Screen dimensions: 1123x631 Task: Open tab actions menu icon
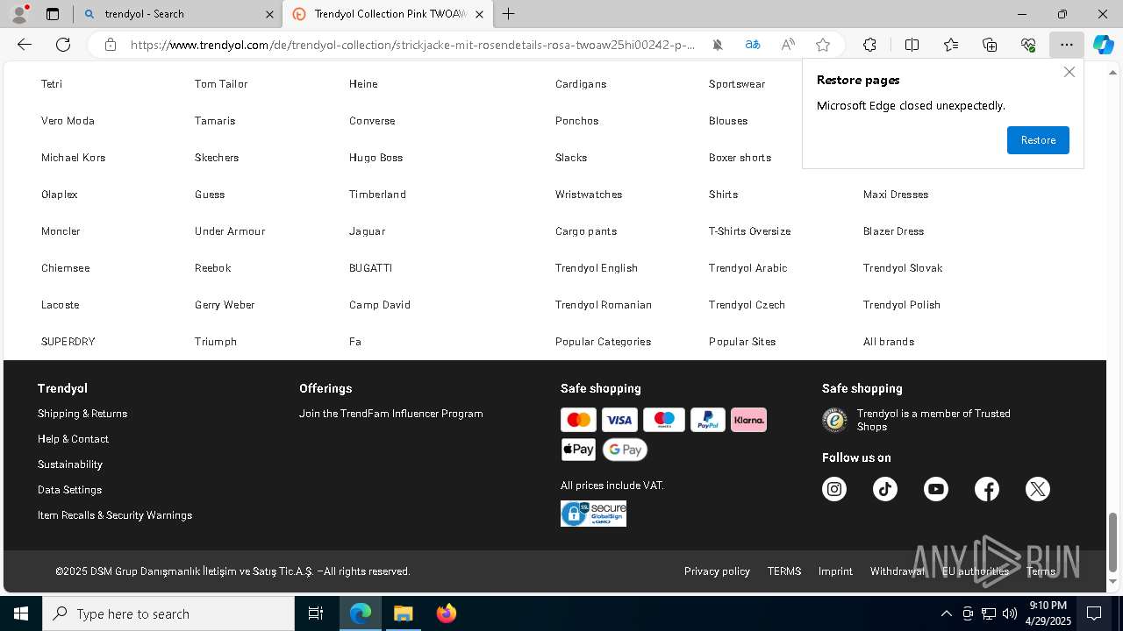(53, 14)
